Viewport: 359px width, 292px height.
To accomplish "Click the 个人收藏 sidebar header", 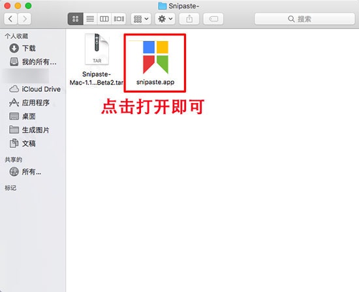I will (x=16, y=36).
